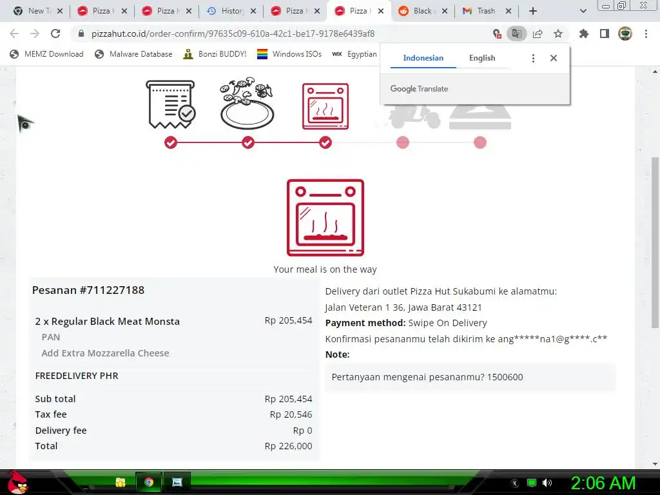The image size is (660, 495).
Task: Open the MEMZ Download bookmark
Action: (46, 54)
